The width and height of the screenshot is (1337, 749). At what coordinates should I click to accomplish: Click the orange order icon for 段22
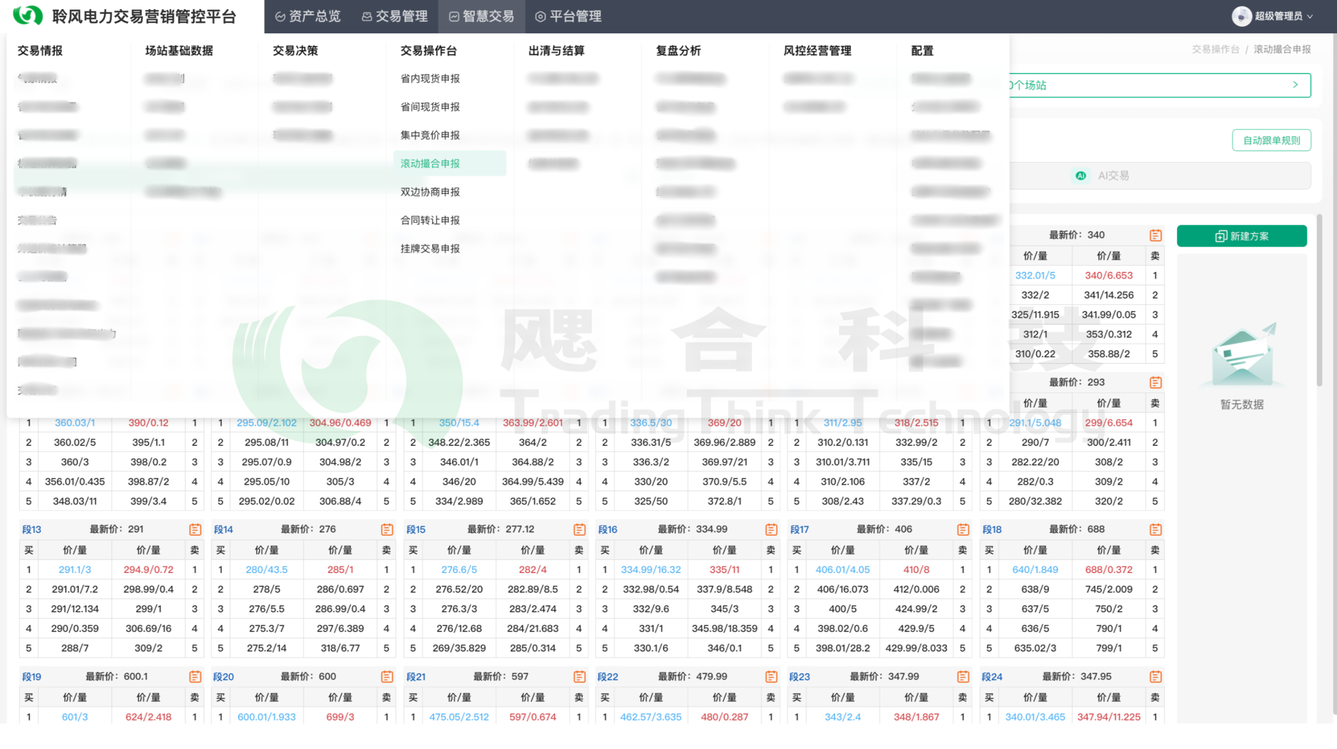771,676
